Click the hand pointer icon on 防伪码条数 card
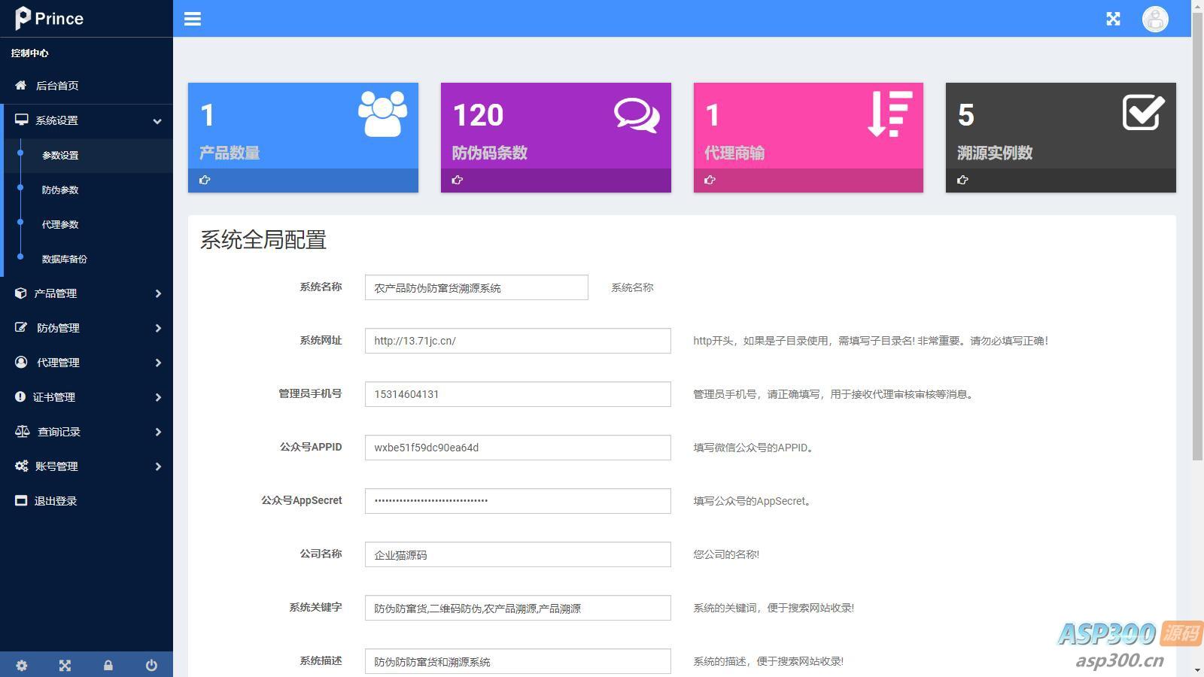1204x677 pixels. pyautogui.click(x=458, y=180)
